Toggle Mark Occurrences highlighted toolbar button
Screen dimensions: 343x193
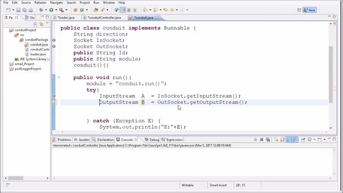tap(123, 10)
